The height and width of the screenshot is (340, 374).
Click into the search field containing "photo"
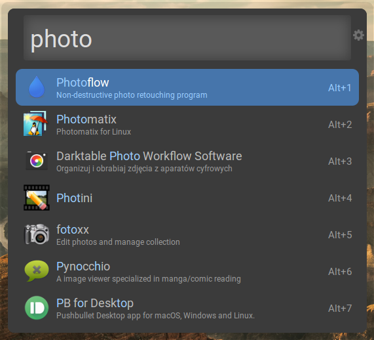(187, 38)
